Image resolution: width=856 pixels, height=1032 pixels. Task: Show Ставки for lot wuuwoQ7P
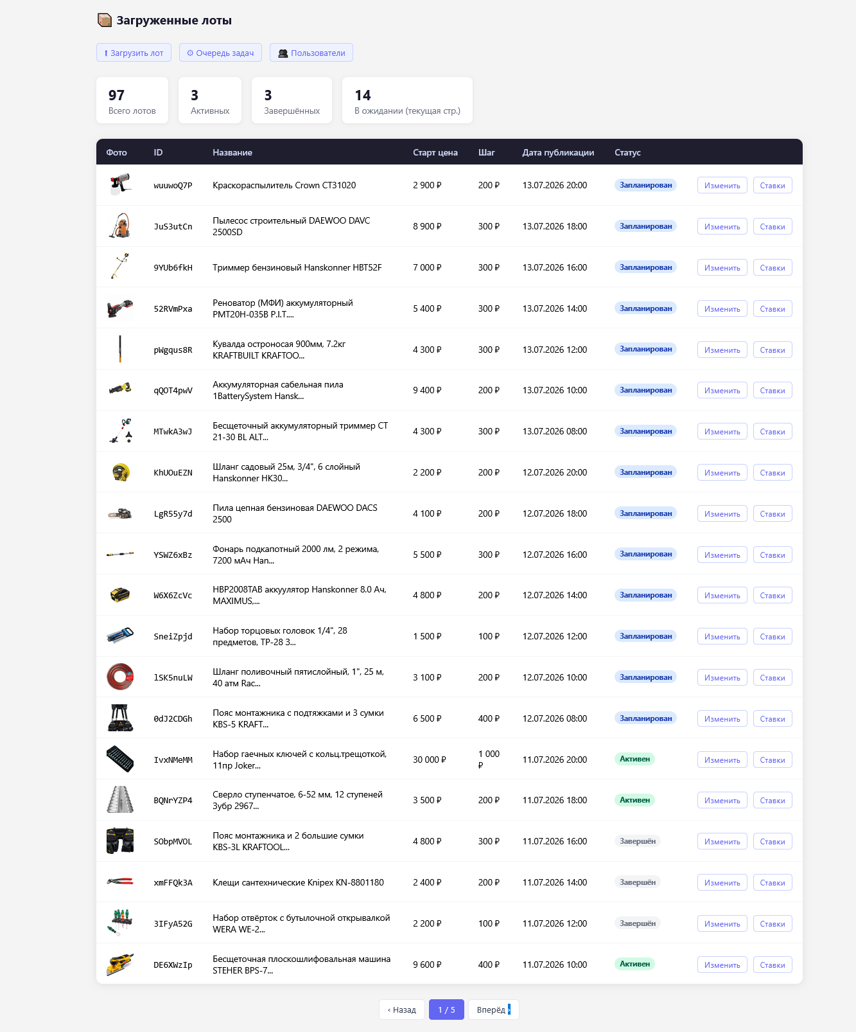[x=773, y=185]
